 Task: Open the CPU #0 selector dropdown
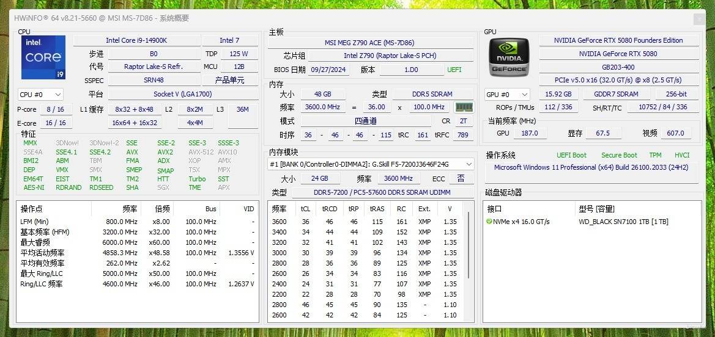point(40,95)
